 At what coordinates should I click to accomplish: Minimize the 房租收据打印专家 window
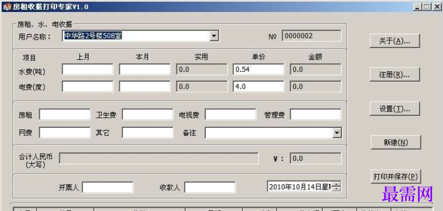(x=417, y=7)
